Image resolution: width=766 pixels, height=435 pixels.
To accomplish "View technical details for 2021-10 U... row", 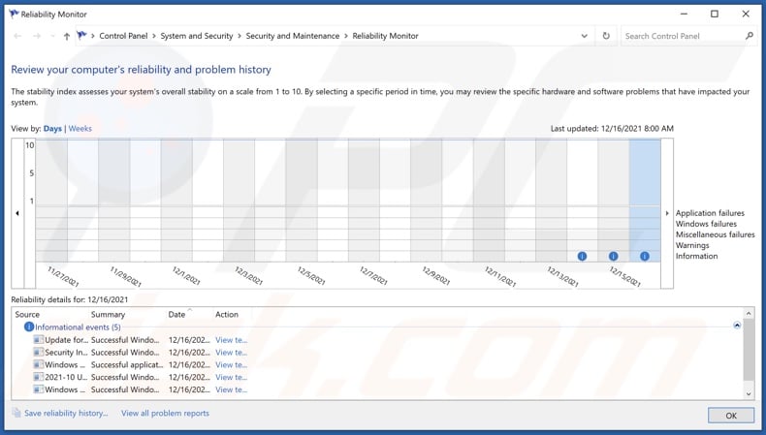I will (231, 377).
